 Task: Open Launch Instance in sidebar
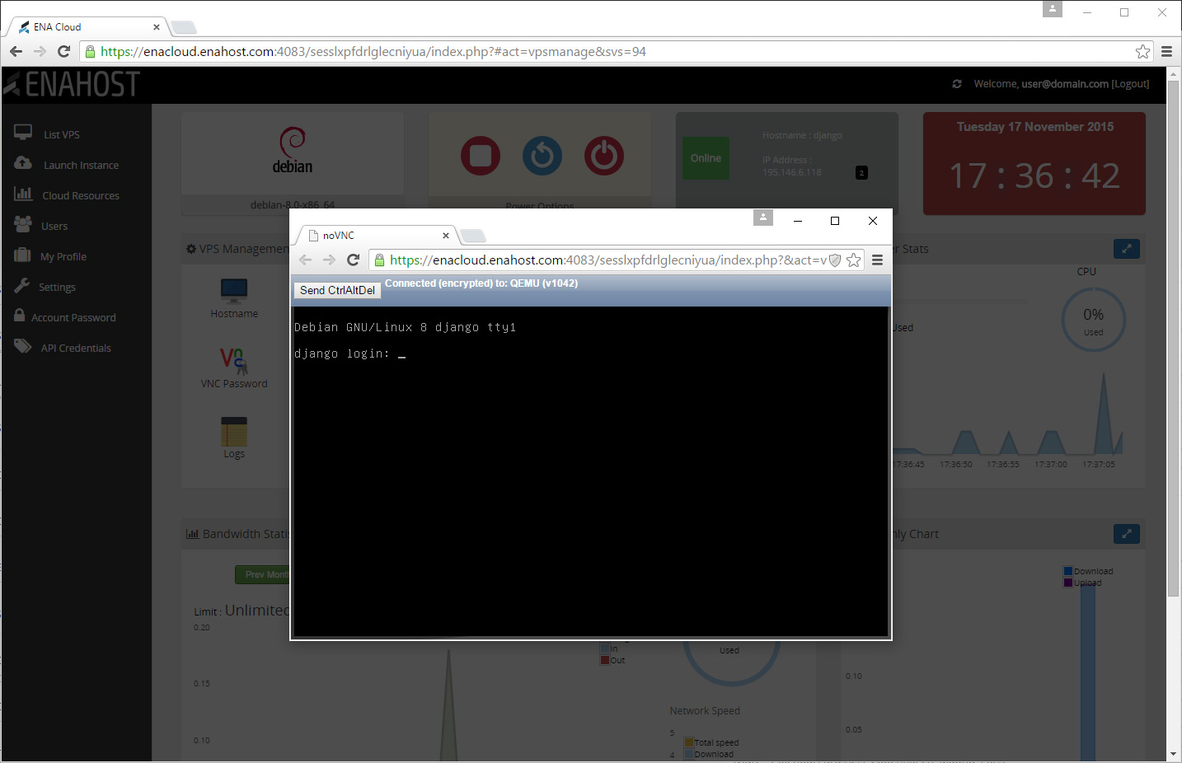point(81,165)
